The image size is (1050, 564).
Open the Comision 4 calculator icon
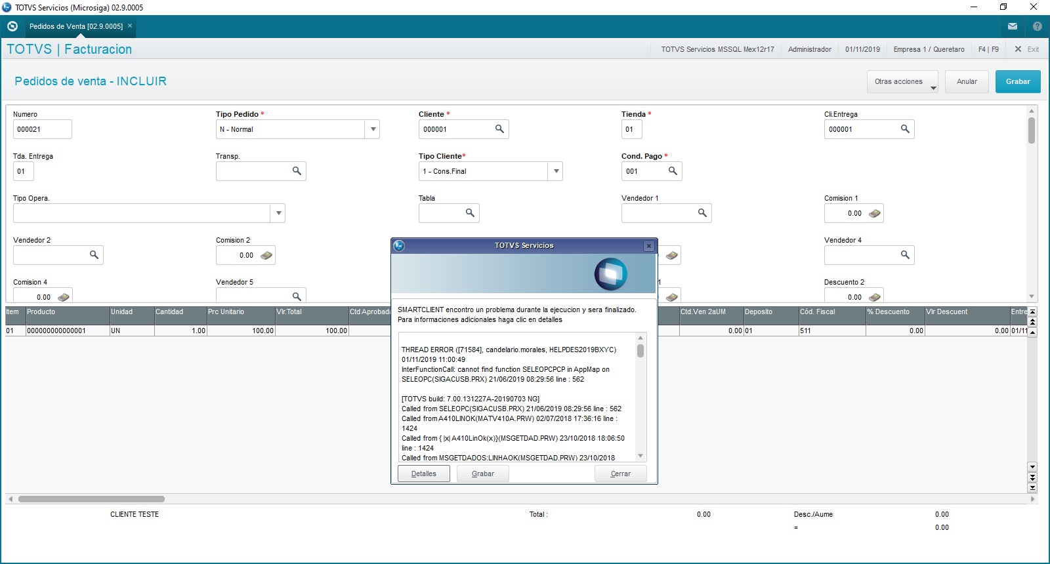[x=63, y=297]
